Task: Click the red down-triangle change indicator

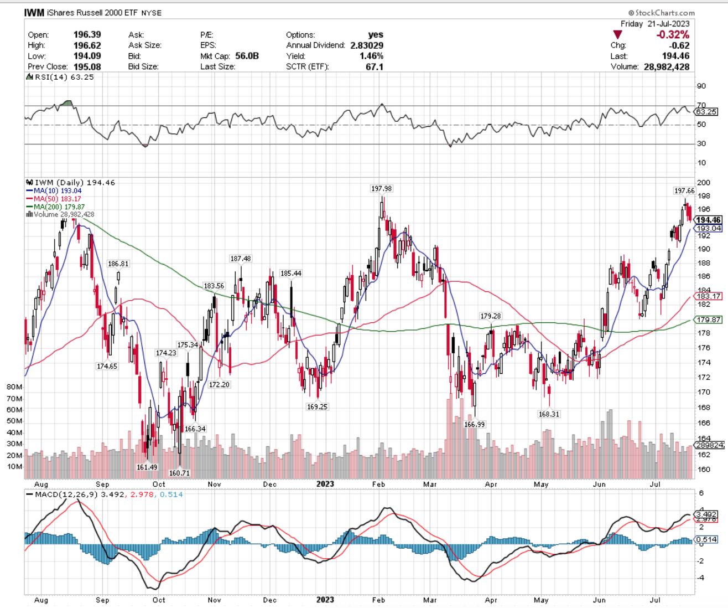Action: (x=618, y=35)
